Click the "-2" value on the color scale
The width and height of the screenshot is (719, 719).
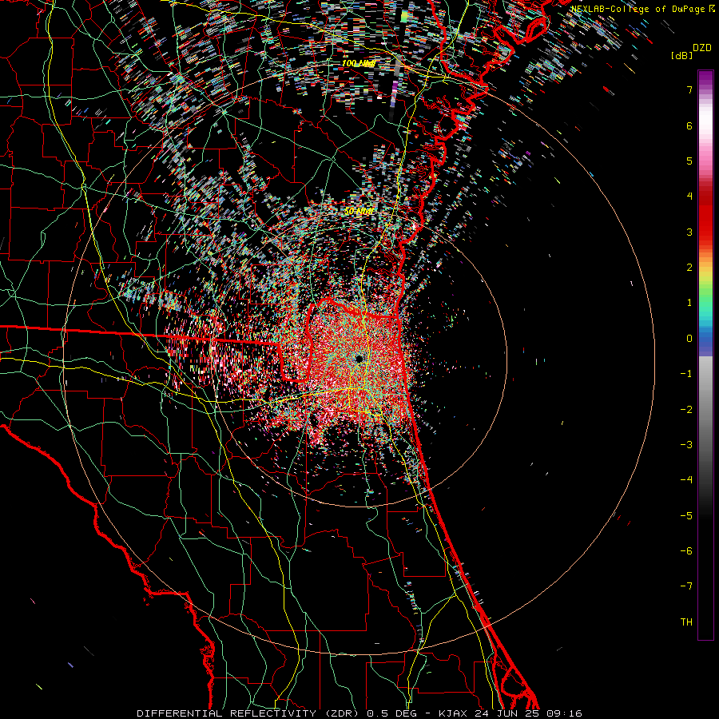click(x=686, y=410)
